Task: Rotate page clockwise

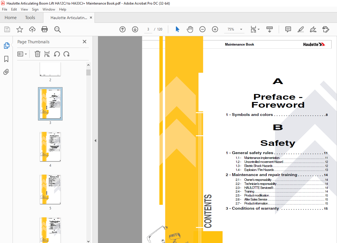Action: pyautogui.click(x=67, y=54)
